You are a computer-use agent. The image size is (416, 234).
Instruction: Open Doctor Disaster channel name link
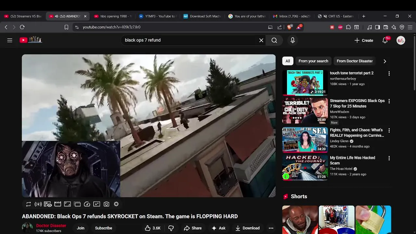pyautogui.click(x=51, y=226)
